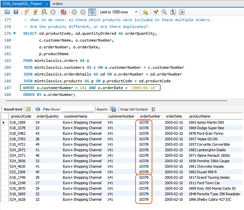Image resolution: width=244 pixels, height=210 pixels.
Task: Sort by orderNumber column header
Action: tap(150, 116)
